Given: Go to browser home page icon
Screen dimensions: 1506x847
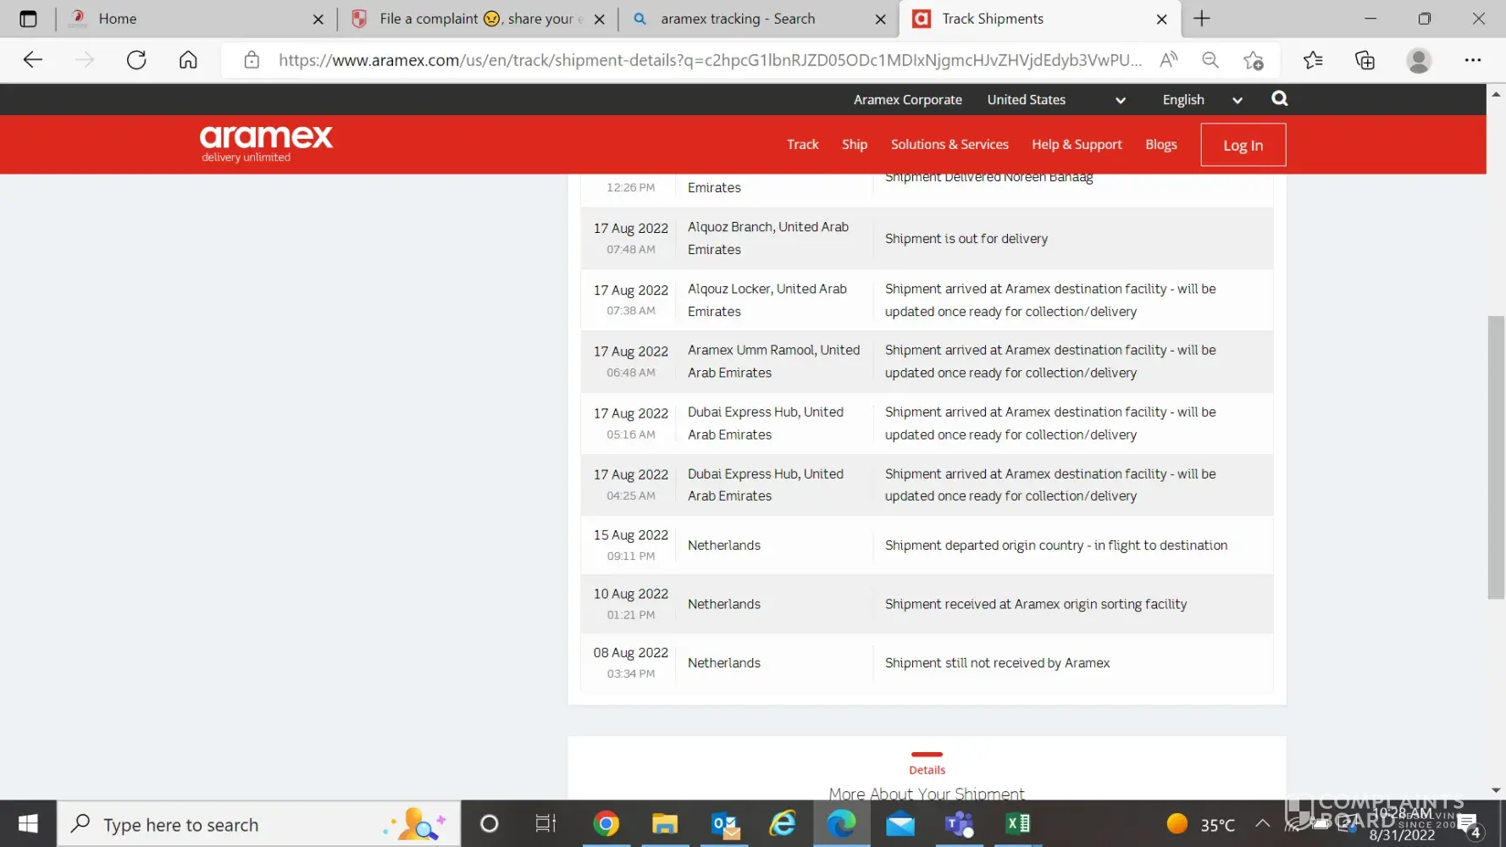Looking at the screenshot, I should tap(188, 60).
